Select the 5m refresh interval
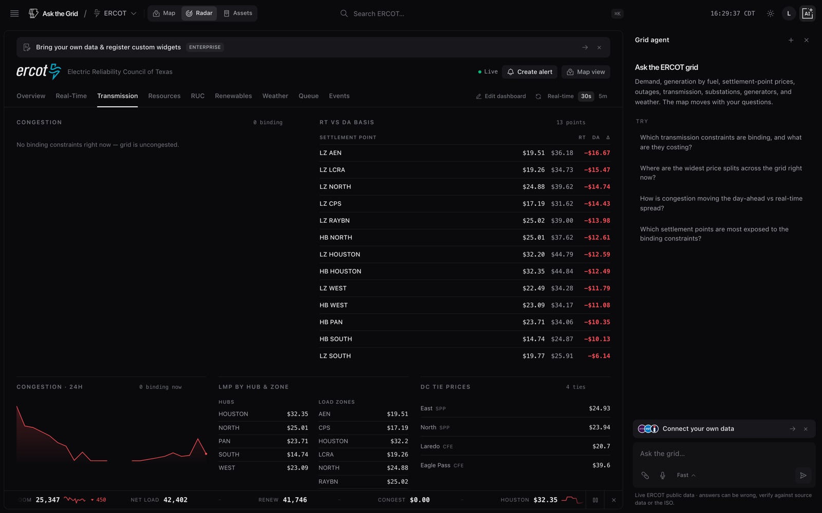Viewport: 822px width, 513px height. [x=603, y=96]
